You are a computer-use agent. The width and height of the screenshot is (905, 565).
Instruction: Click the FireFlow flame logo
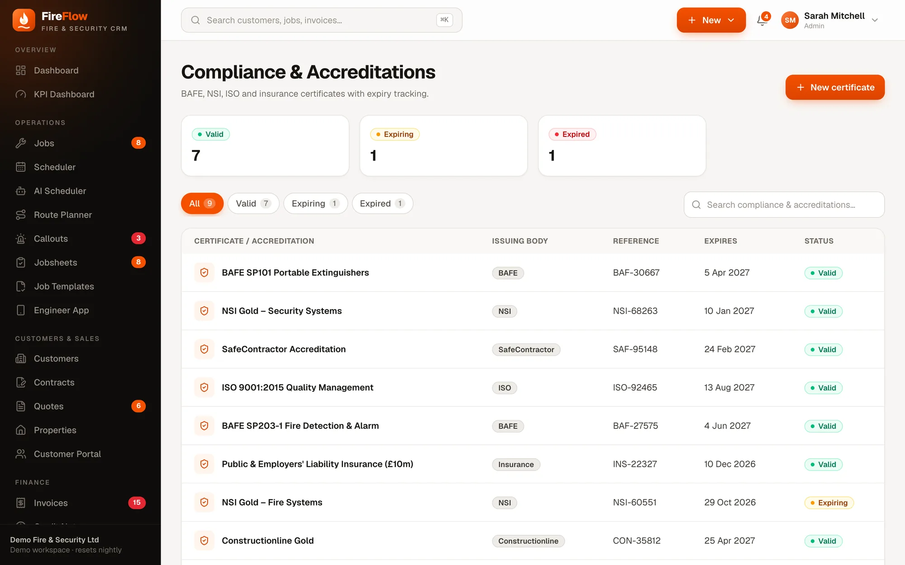pyautogui.click(x=24, y=20)
